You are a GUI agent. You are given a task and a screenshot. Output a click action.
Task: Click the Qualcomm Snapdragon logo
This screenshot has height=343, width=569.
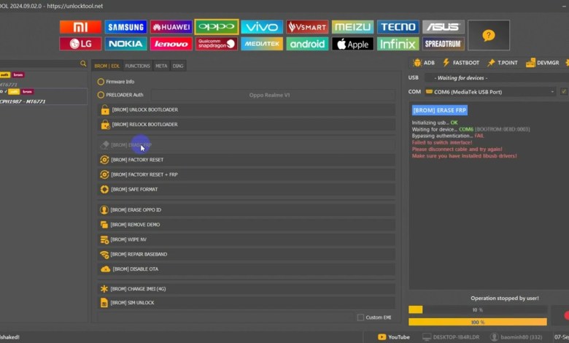pos(217,44)
